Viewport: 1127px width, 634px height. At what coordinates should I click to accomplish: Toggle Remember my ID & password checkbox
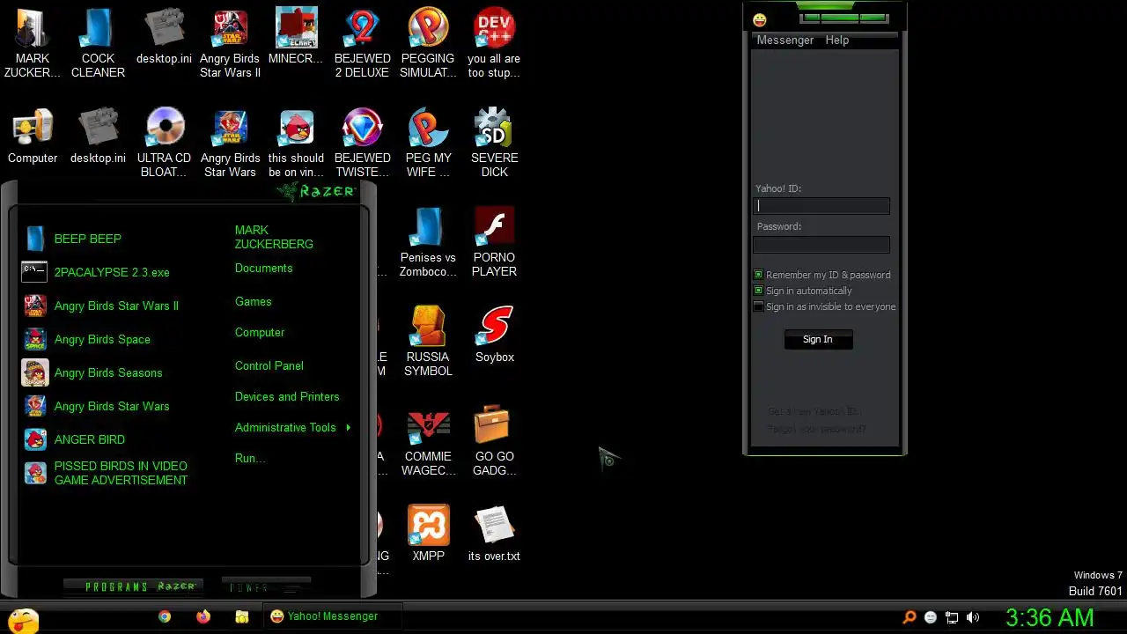[758, 275]
